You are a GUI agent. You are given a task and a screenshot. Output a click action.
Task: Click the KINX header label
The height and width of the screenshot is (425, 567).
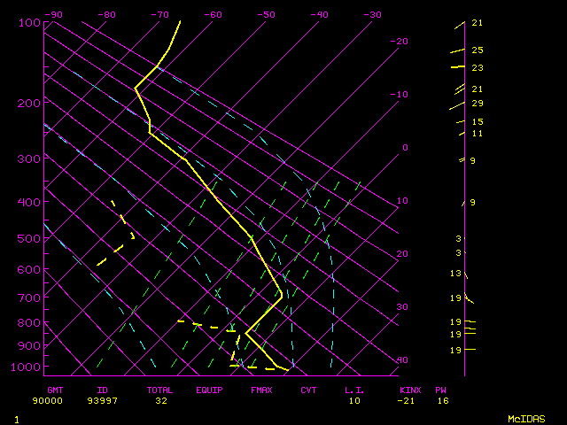410,390
